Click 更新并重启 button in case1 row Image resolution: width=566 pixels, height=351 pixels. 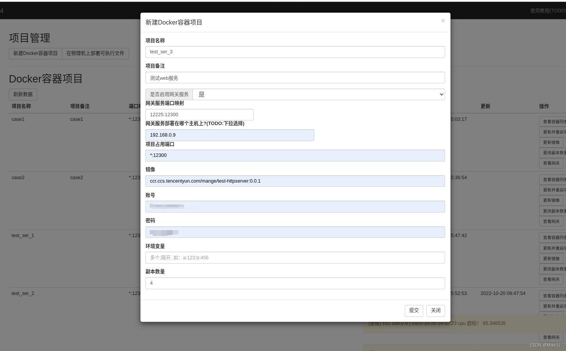pyautogui.click(x=553, y=132)
